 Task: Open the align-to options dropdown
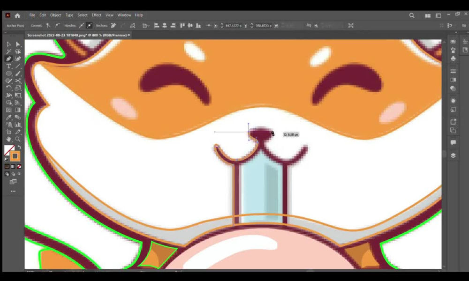pos(145,26)
